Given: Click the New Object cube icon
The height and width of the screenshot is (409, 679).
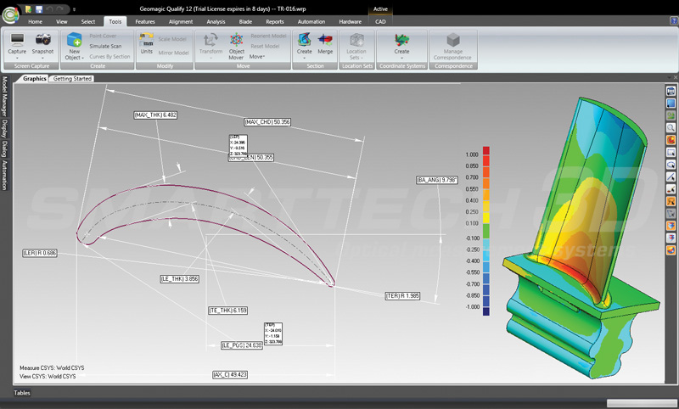Looking at the screenshot, I should (x=75, y=40).
